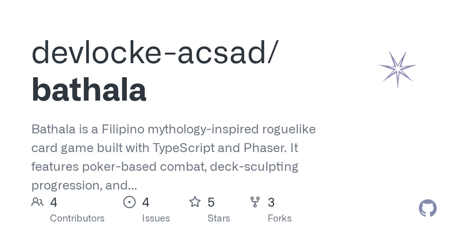View the Stars label
Image resolution: width=468 pixels, height=234 pixels.
click(219, 218)
